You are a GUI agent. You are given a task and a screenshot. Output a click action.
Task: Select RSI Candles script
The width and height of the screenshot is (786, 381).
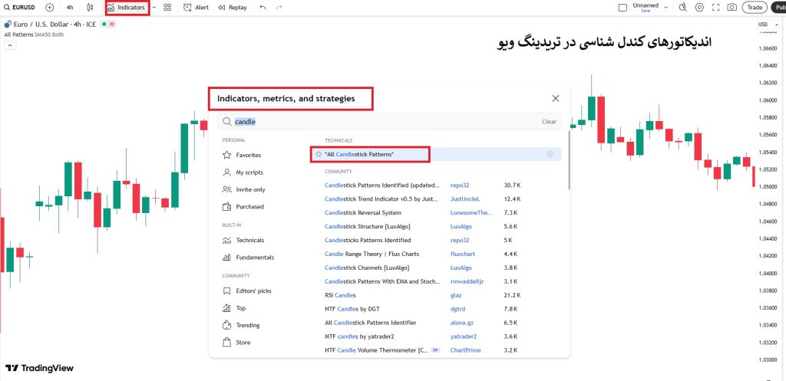(x=340, y=295)
